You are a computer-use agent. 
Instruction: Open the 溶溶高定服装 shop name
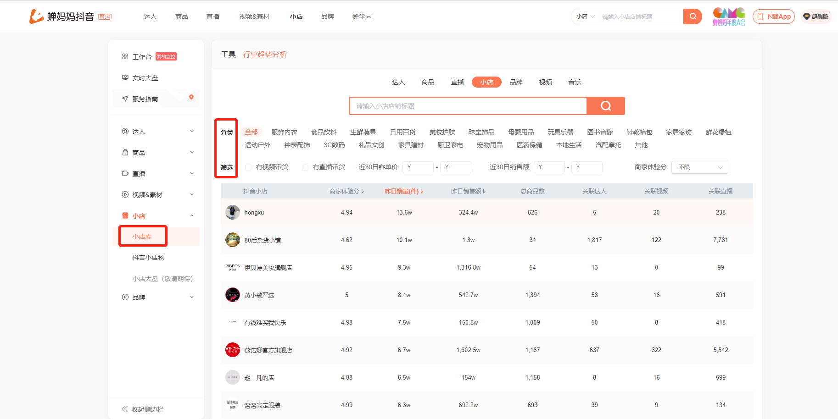[262, 405]
